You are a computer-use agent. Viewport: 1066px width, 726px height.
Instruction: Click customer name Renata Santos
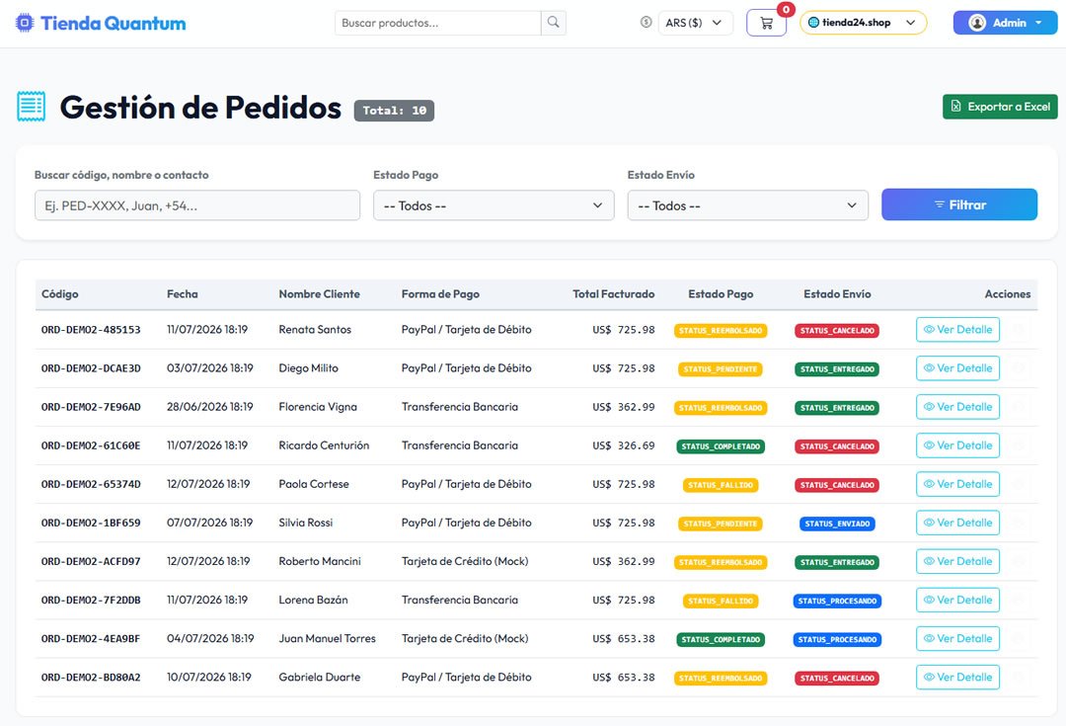pos(315,329)
